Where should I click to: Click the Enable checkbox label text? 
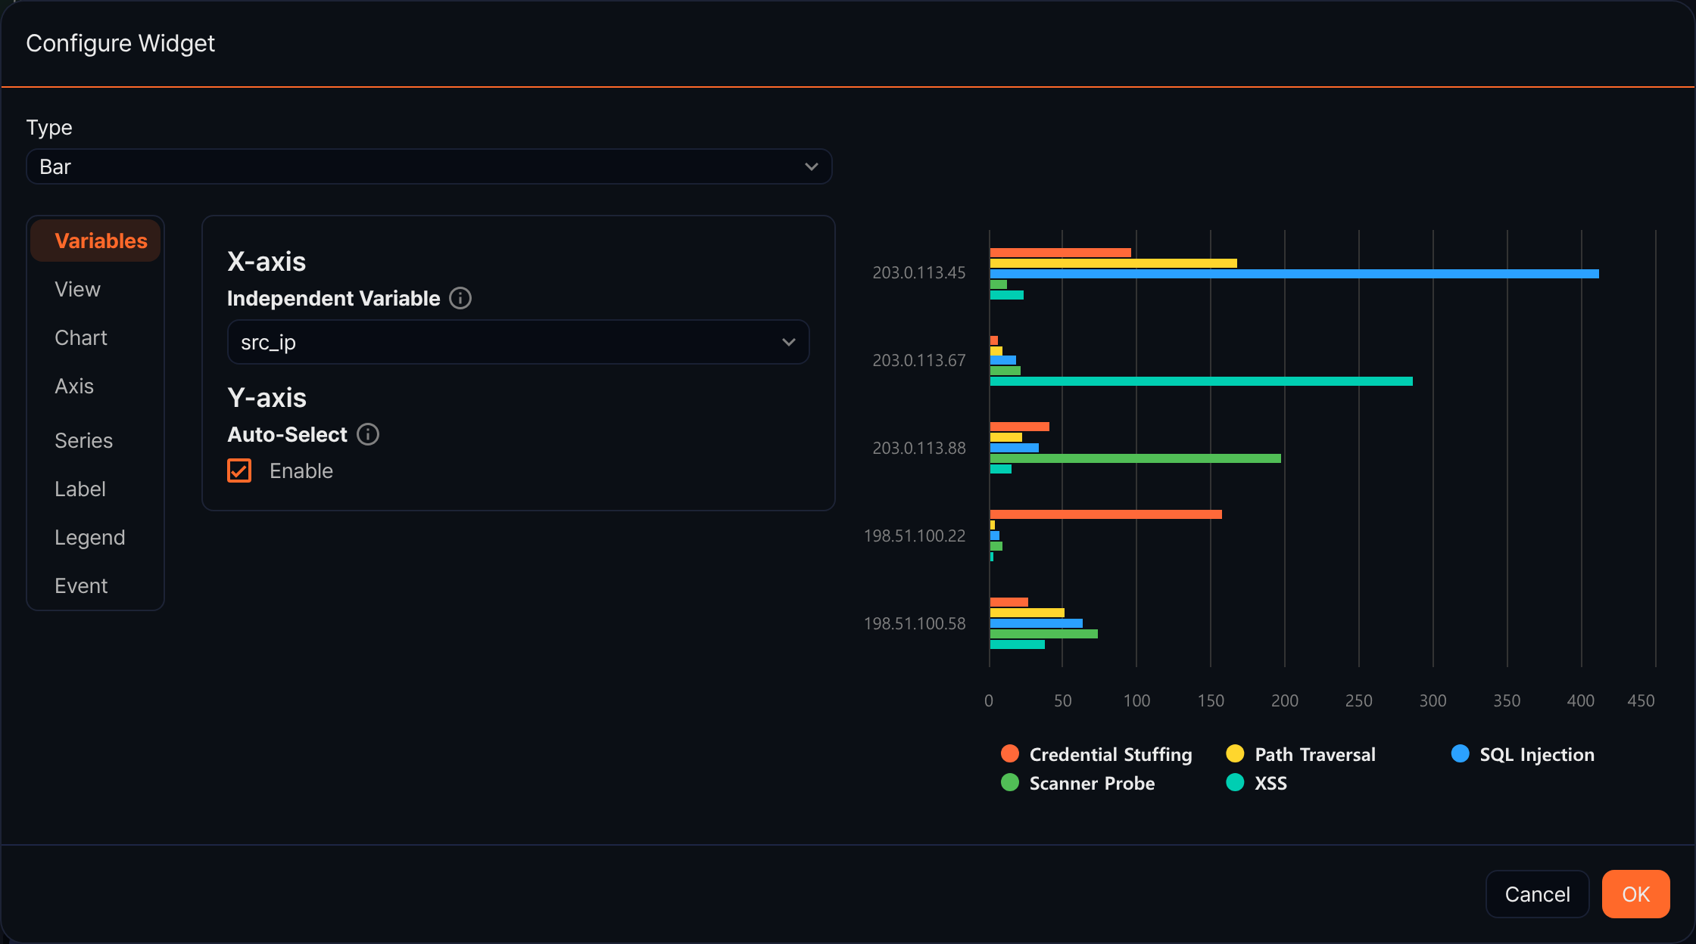(301, 470)
